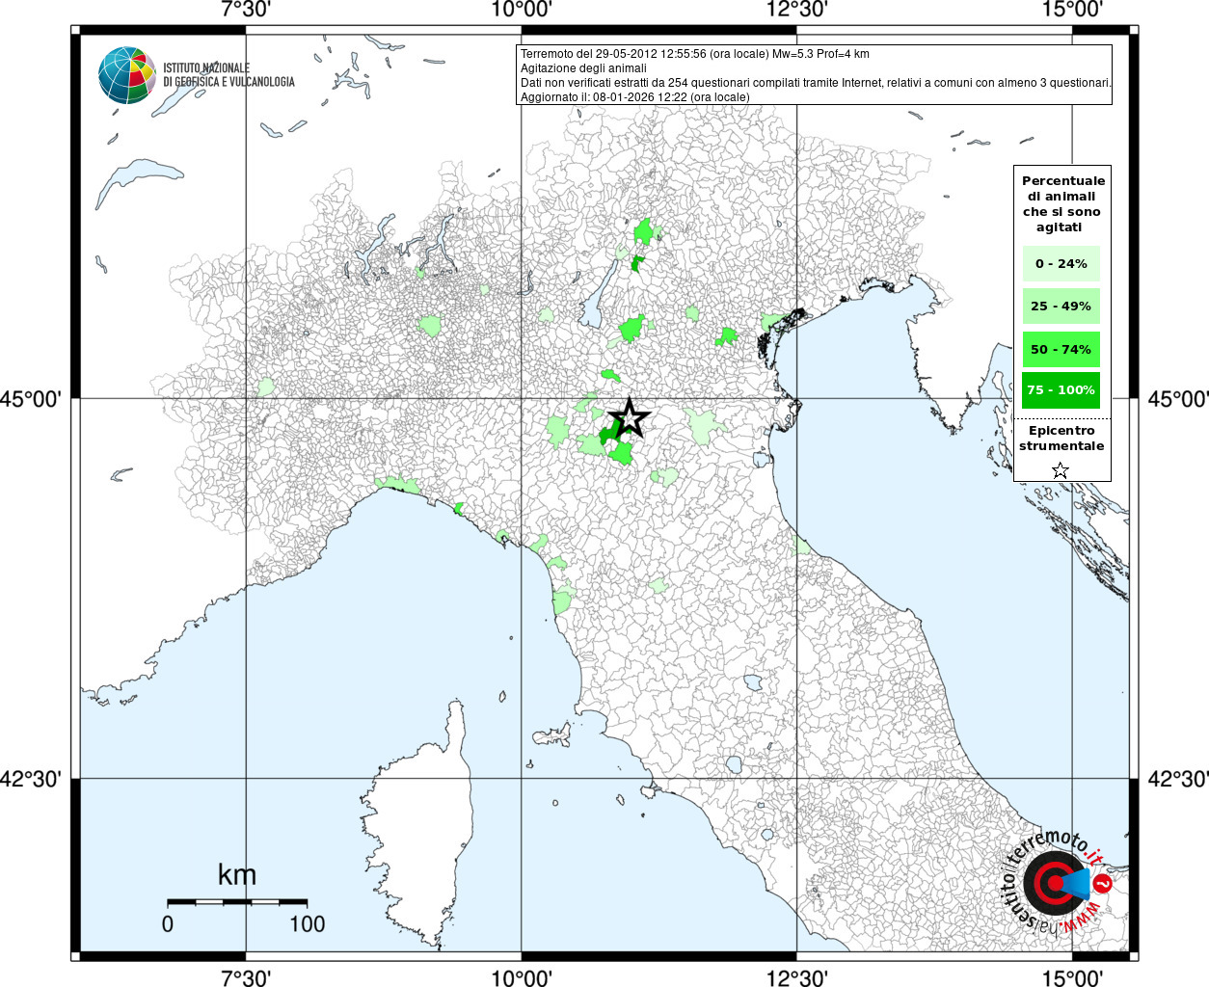This screenshot has height=987, width=1209.
Task: Click the left 45°00' latitude label
Action: pos(32,399)
